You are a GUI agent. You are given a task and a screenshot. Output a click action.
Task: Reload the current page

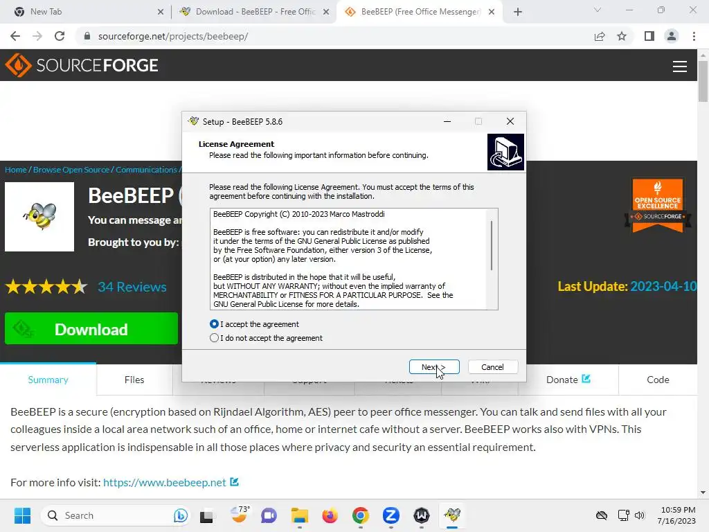point(60,36)
